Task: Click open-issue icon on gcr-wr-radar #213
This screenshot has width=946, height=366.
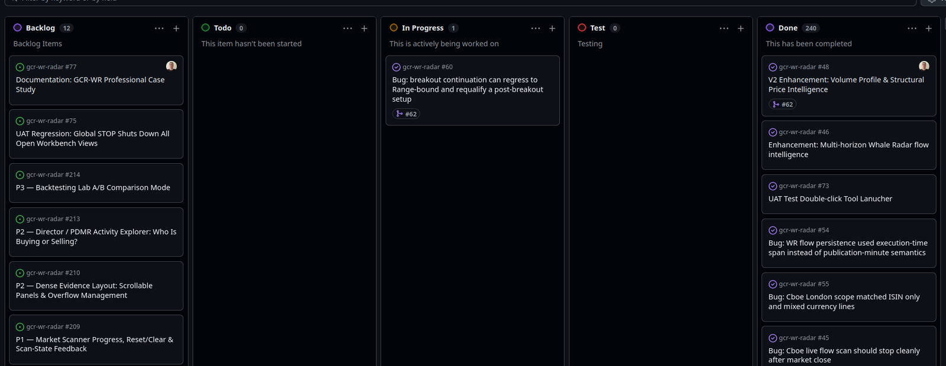Action: point(20,219)
